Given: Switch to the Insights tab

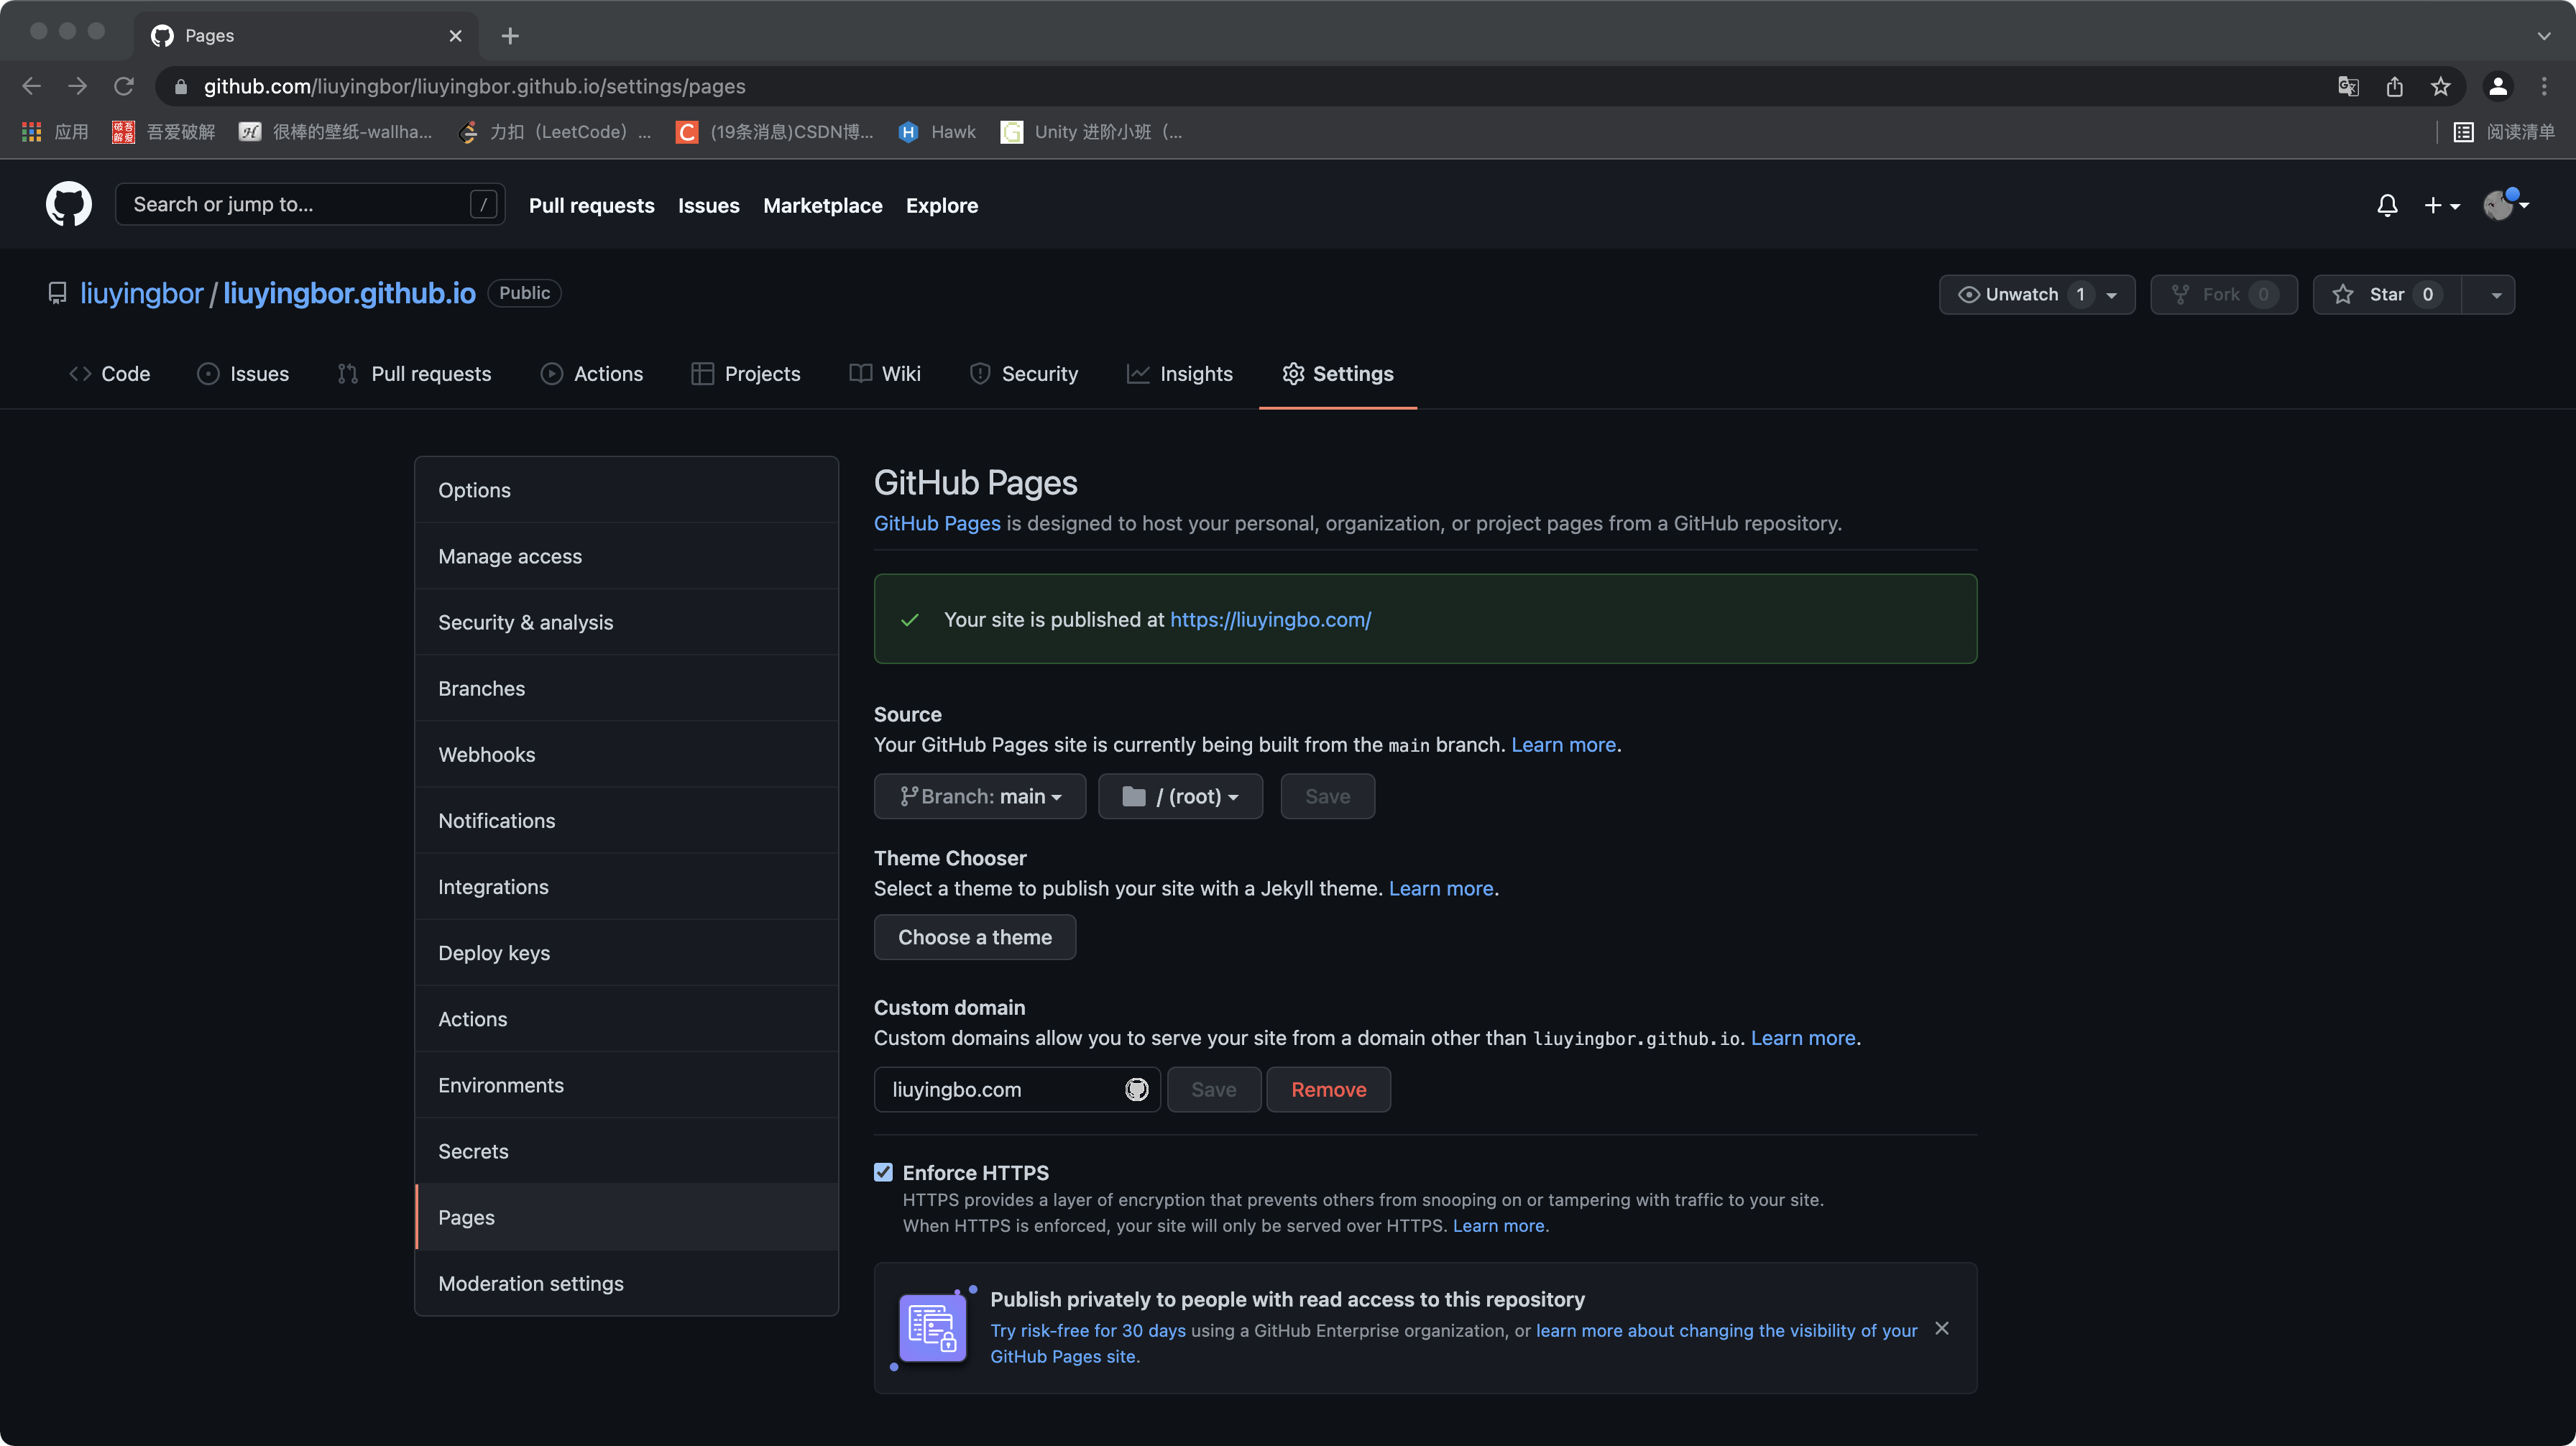Looking at the screenshot, I should (1180, 373).
